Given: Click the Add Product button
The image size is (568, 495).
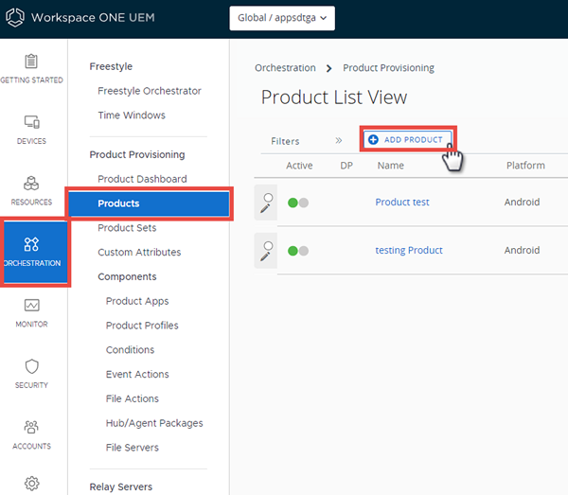Looking at the screenshot, I should (x=407, y=139).
